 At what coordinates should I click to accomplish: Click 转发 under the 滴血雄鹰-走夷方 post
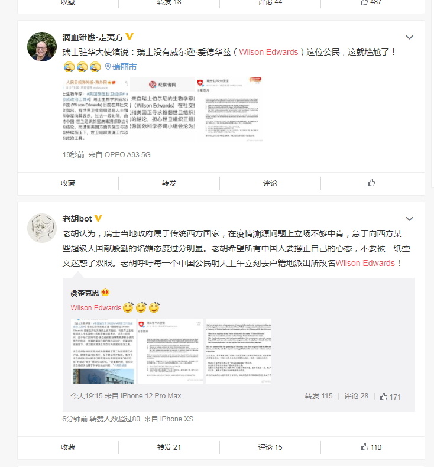coord(169,183)
